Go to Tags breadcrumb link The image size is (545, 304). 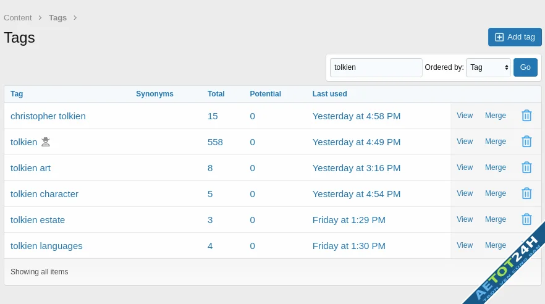pos(57,18)
